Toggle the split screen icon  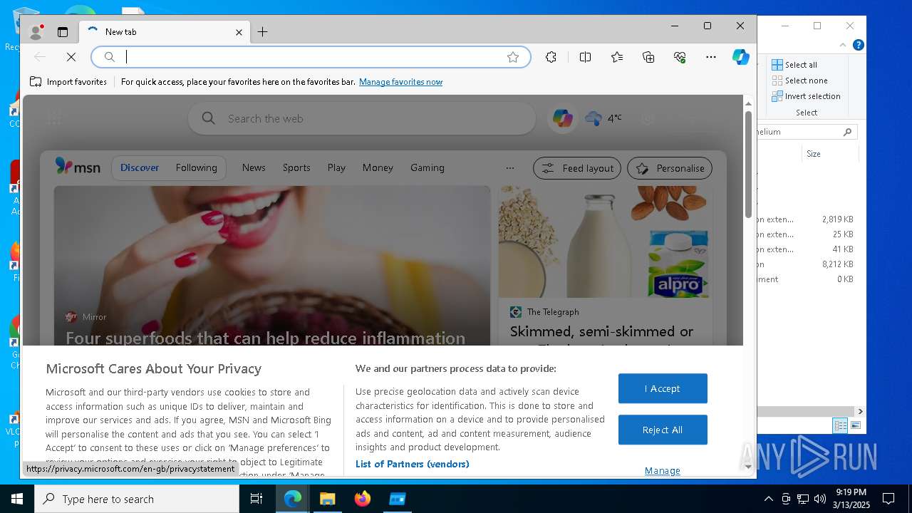[585, 57]
